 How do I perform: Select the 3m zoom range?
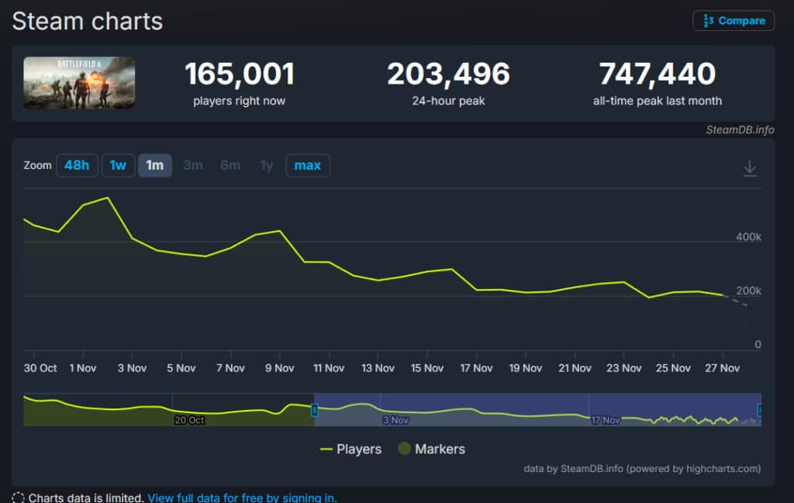click(x=192, y=165)
